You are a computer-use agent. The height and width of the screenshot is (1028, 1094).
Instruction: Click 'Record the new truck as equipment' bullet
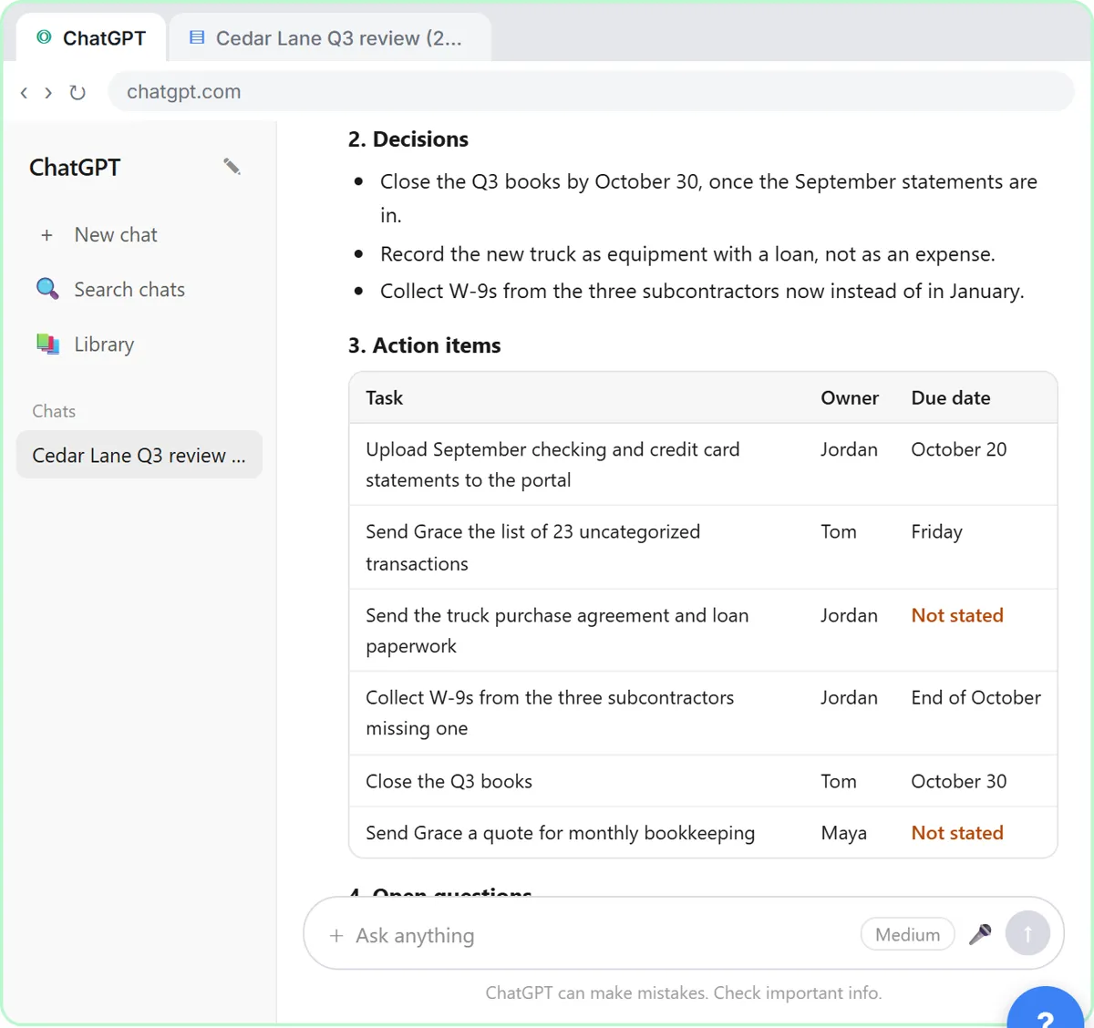(x=687, y=254)
